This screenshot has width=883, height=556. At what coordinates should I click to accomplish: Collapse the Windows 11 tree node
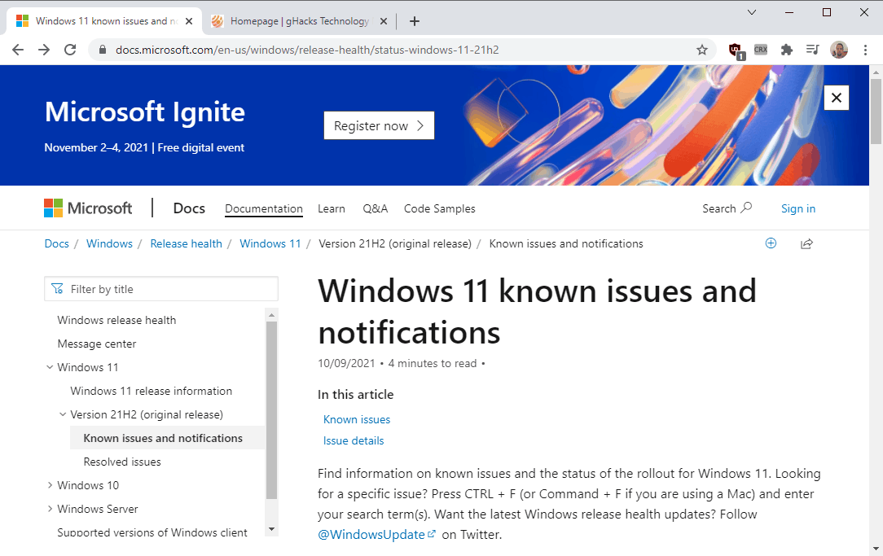point(50,367)
